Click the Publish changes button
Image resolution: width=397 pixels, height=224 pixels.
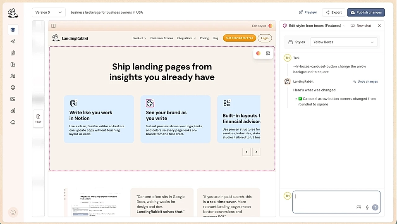point(366,12)
